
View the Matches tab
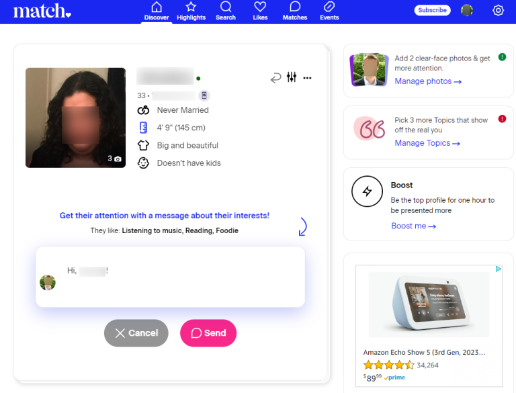coord(294,11)
